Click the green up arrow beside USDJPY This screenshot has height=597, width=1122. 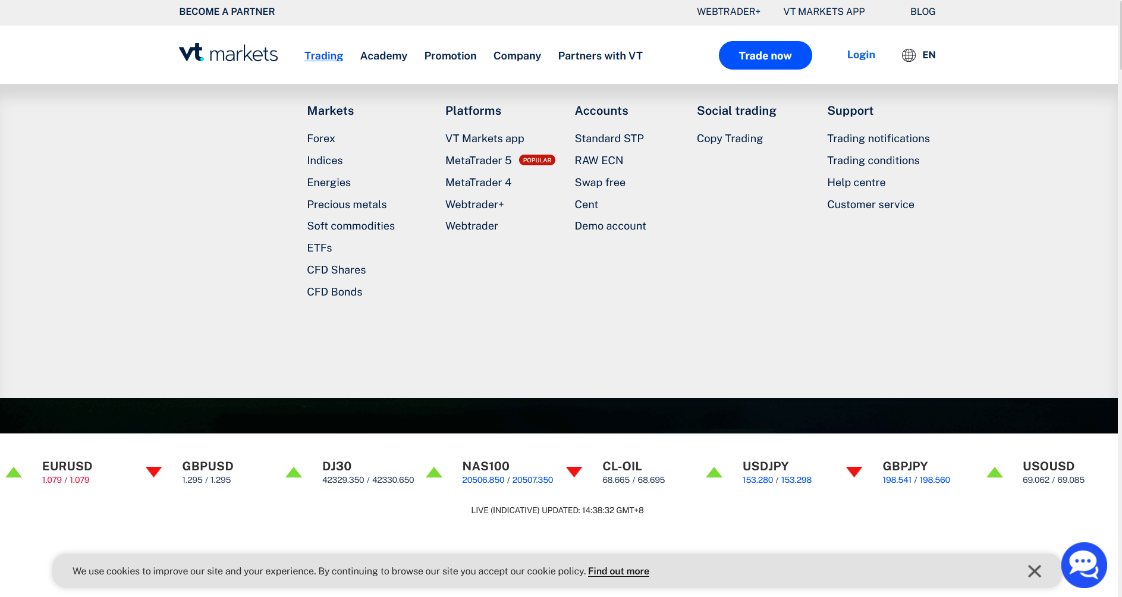(x=714, y=472)
